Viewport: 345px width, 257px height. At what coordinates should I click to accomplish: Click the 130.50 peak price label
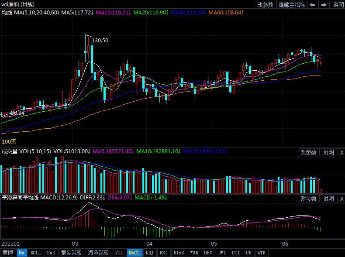click(100, 40)
